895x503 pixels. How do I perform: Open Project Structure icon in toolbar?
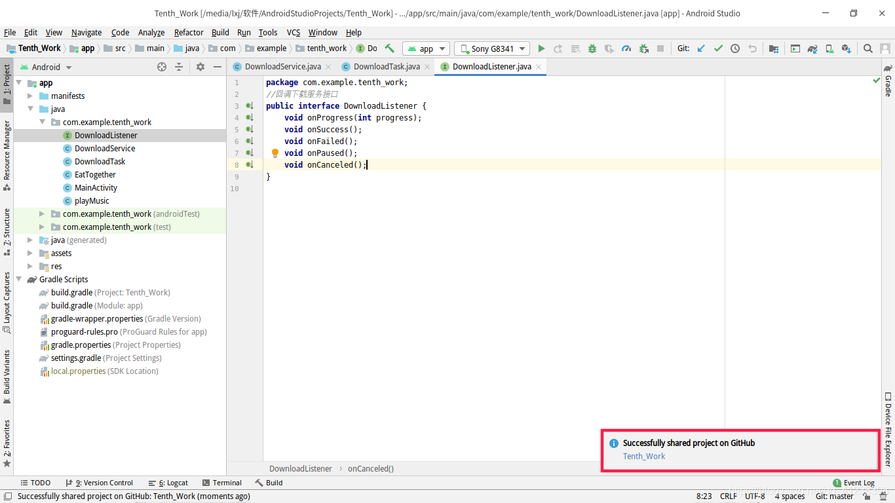tap(774, 48)
